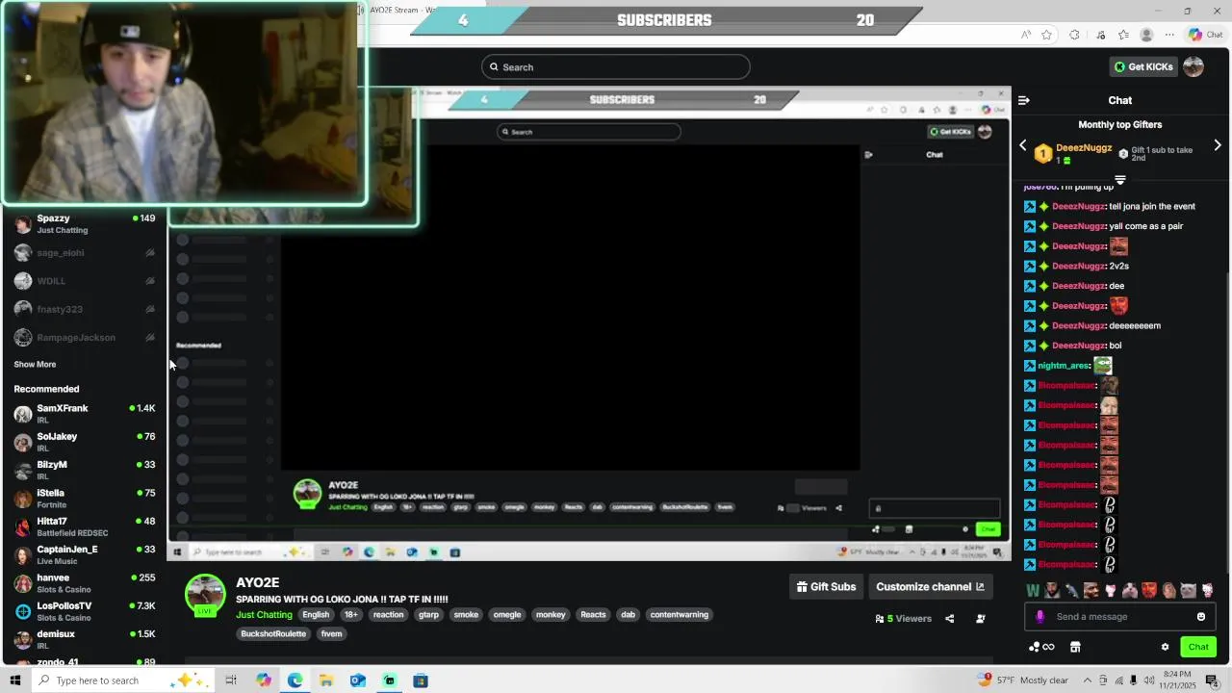
Task: Open offline channel RampageJackson
Action: point(84,338)
